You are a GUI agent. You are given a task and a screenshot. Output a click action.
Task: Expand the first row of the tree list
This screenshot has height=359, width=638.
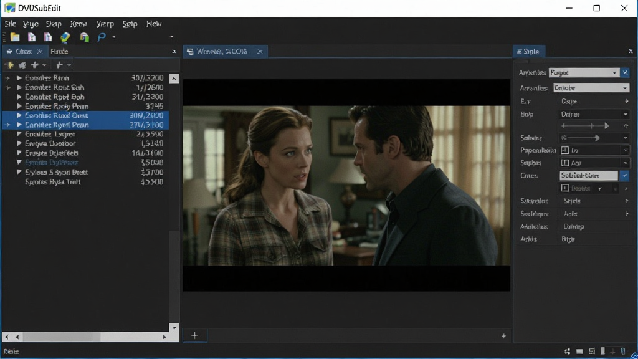[19, 78]
